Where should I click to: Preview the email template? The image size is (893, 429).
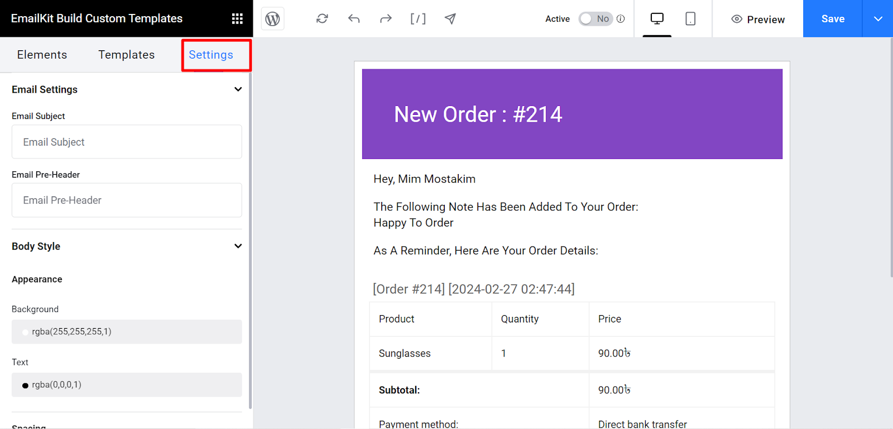click(x=758, y=20)
